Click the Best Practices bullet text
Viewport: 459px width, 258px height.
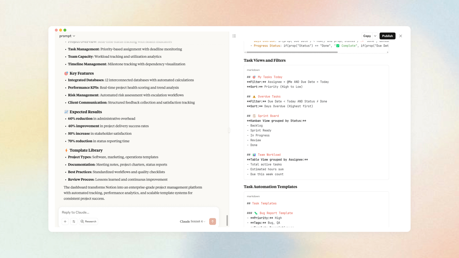click(x=117, y=172)
